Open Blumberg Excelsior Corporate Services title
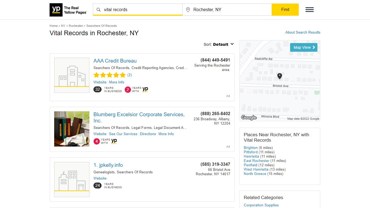 pyautogui.click(x=139, y=118)
